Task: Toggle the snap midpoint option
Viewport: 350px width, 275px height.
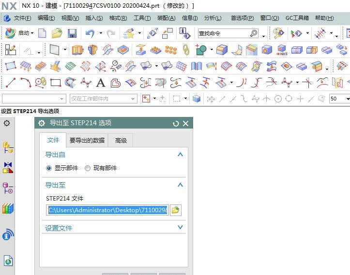Action: tap(233, 99)
